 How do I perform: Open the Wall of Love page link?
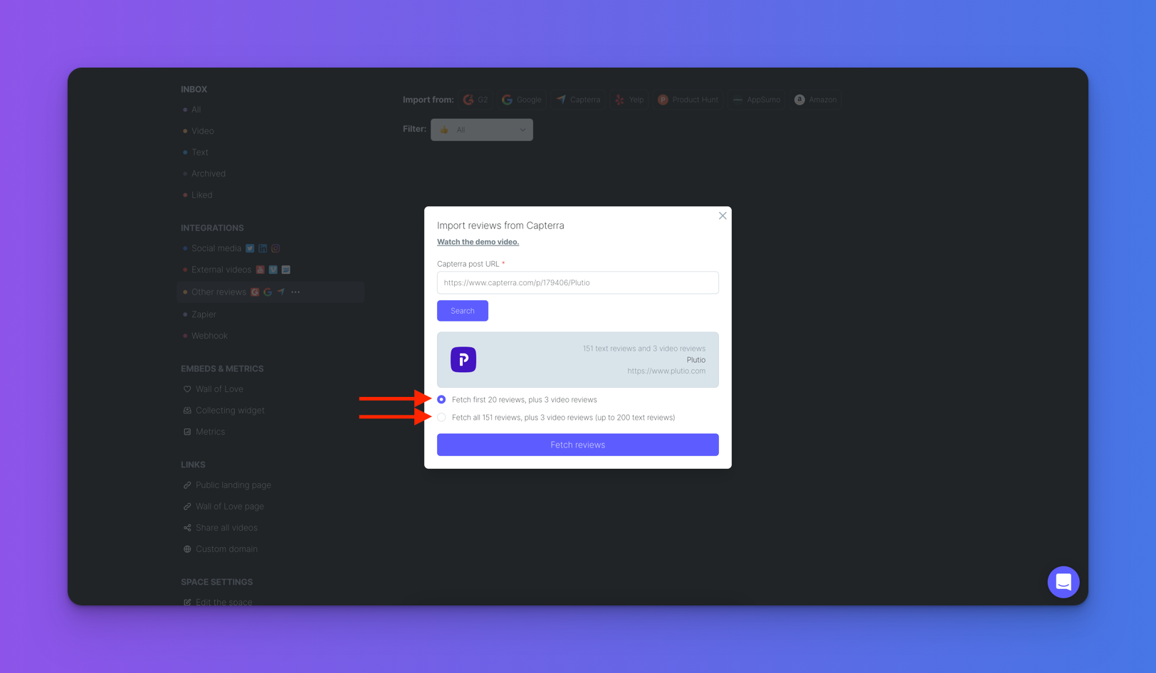(230, 507)
